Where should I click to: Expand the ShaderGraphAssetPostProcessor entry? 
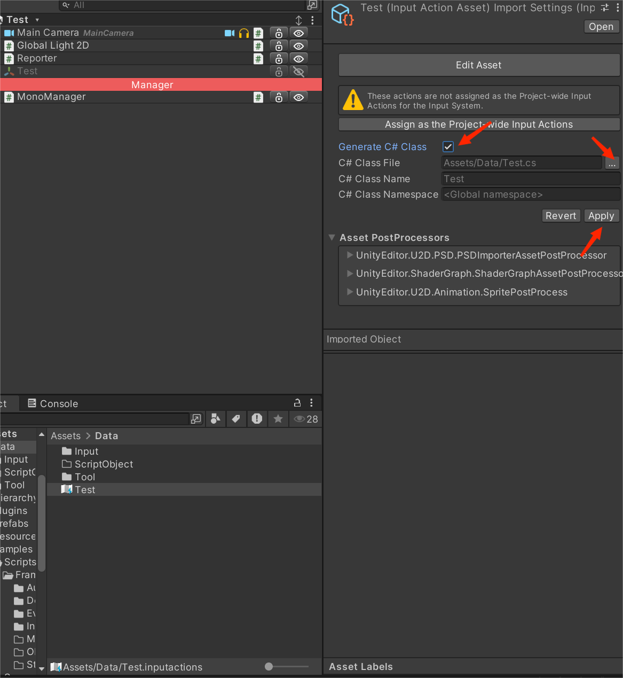[x=350, y=274]
